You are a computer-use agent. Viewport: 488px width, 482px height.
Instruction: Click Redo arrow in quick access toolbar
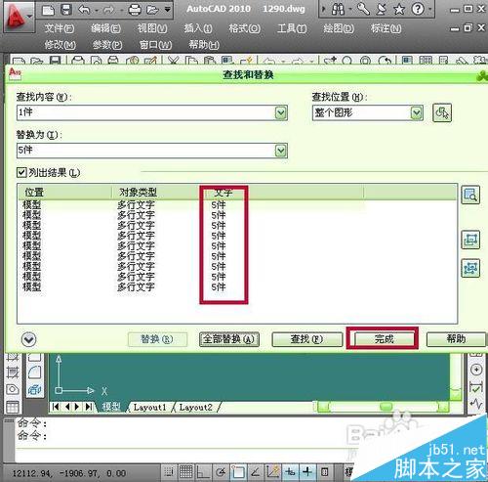[109, 10]
